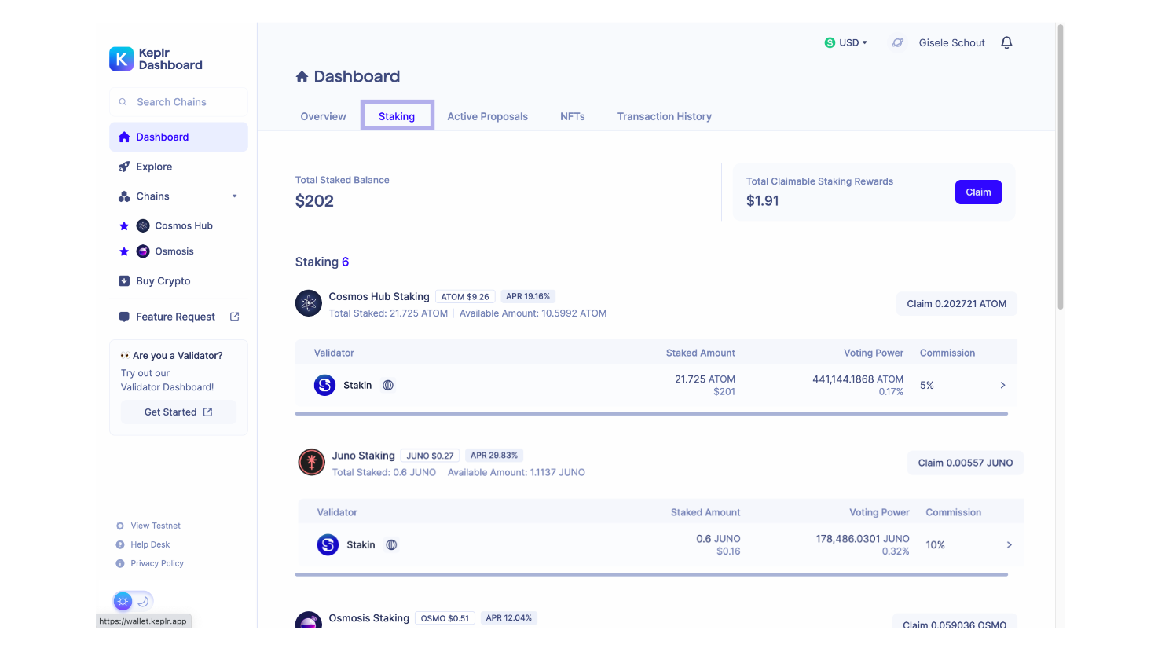Click the Osmosis chain logo in sidebar

(143, 251)
